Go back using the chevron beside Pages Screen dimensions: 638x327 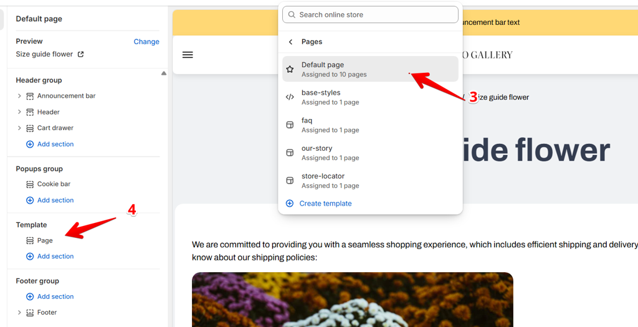pos(290,42)
